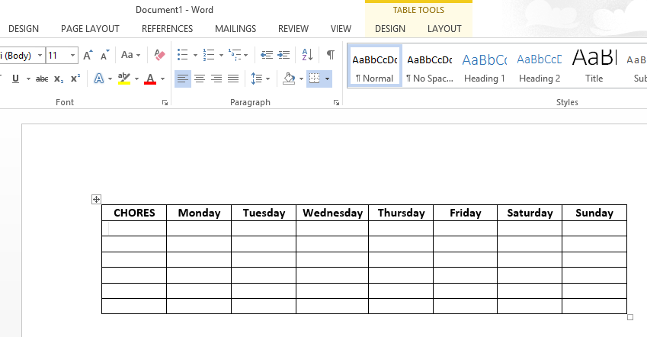Image resolution: width=647 pixels, height=337 pixels.
Task: Sort the selection with the A-Z icon
Action: click(x=307, y=55)
